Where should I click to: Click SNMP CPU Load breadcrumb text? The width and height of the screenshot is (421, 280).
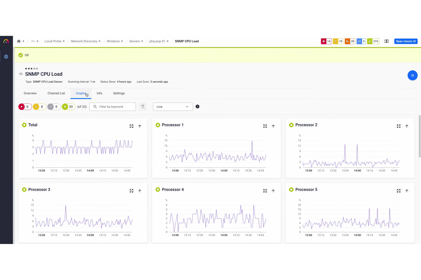pos(187,41)
